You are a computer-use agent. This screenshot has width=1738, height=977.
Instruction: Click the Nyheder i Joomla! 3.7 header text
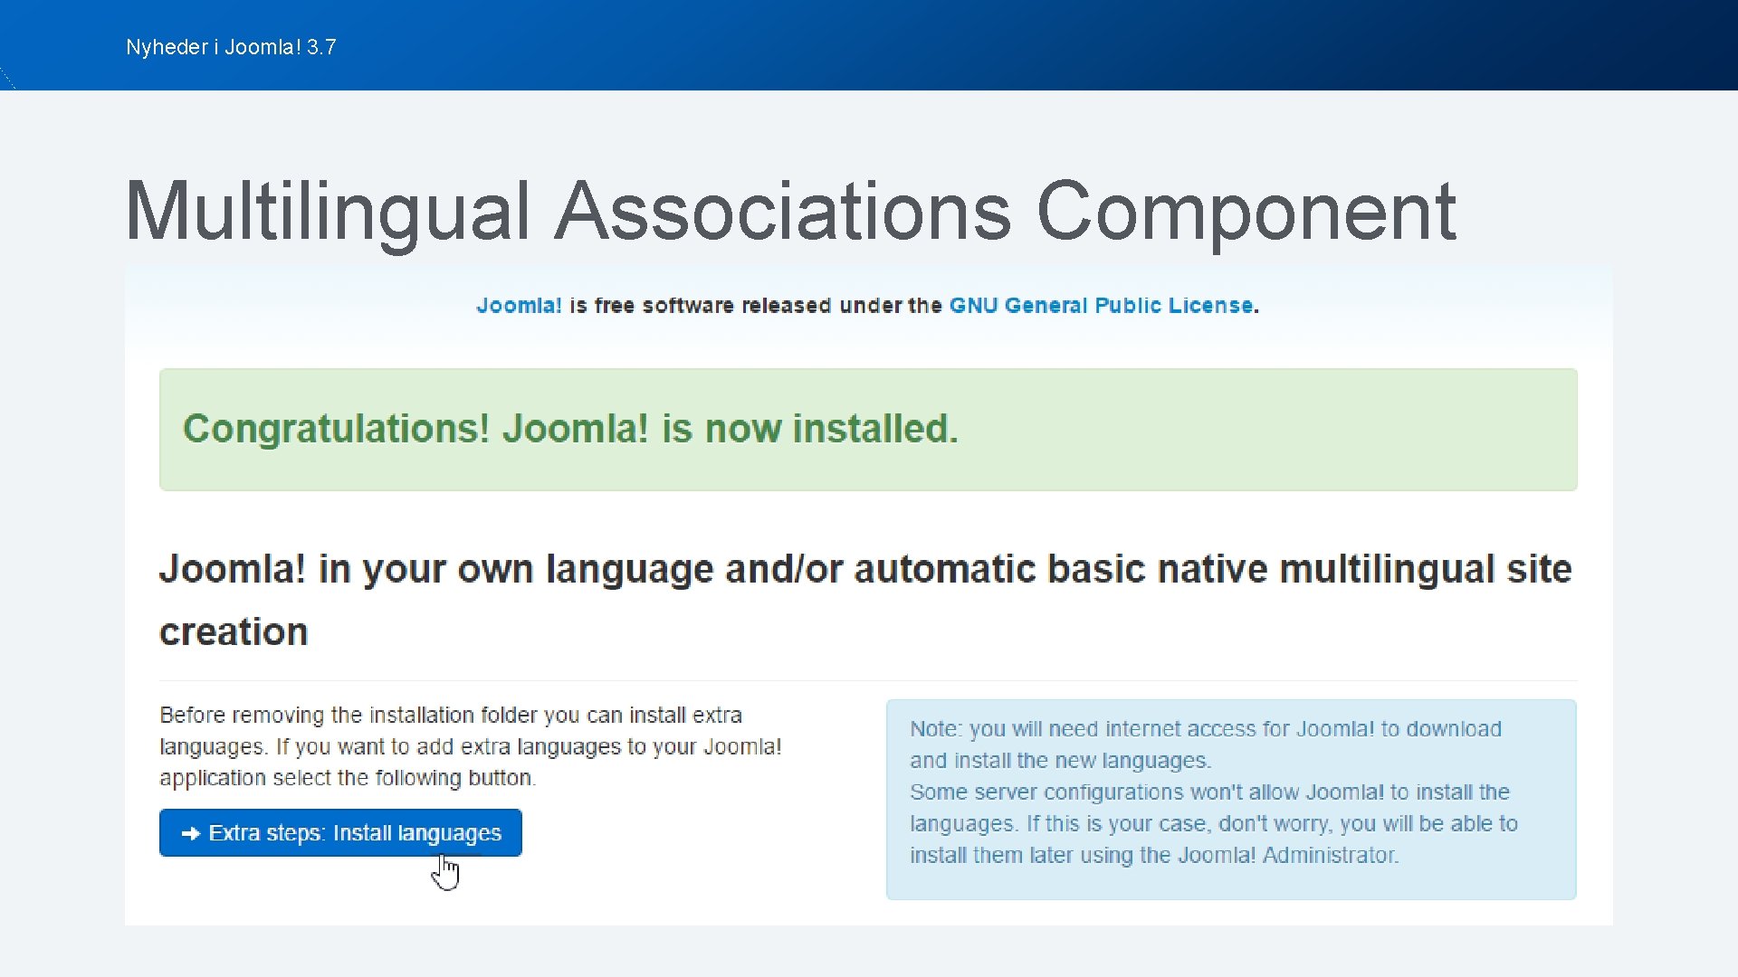[231, 47]
